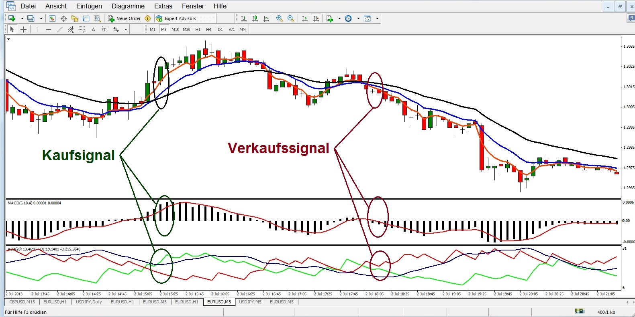This screenshot has height=317, width=635.
Task: Draw a vertical line tool
Action: [x=37, y=29]
